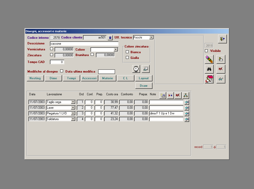Image resolution: width=254 pixels, height=189 pixels.
Task: Open the Laser lavorazione dropdown
Action: 73,108
